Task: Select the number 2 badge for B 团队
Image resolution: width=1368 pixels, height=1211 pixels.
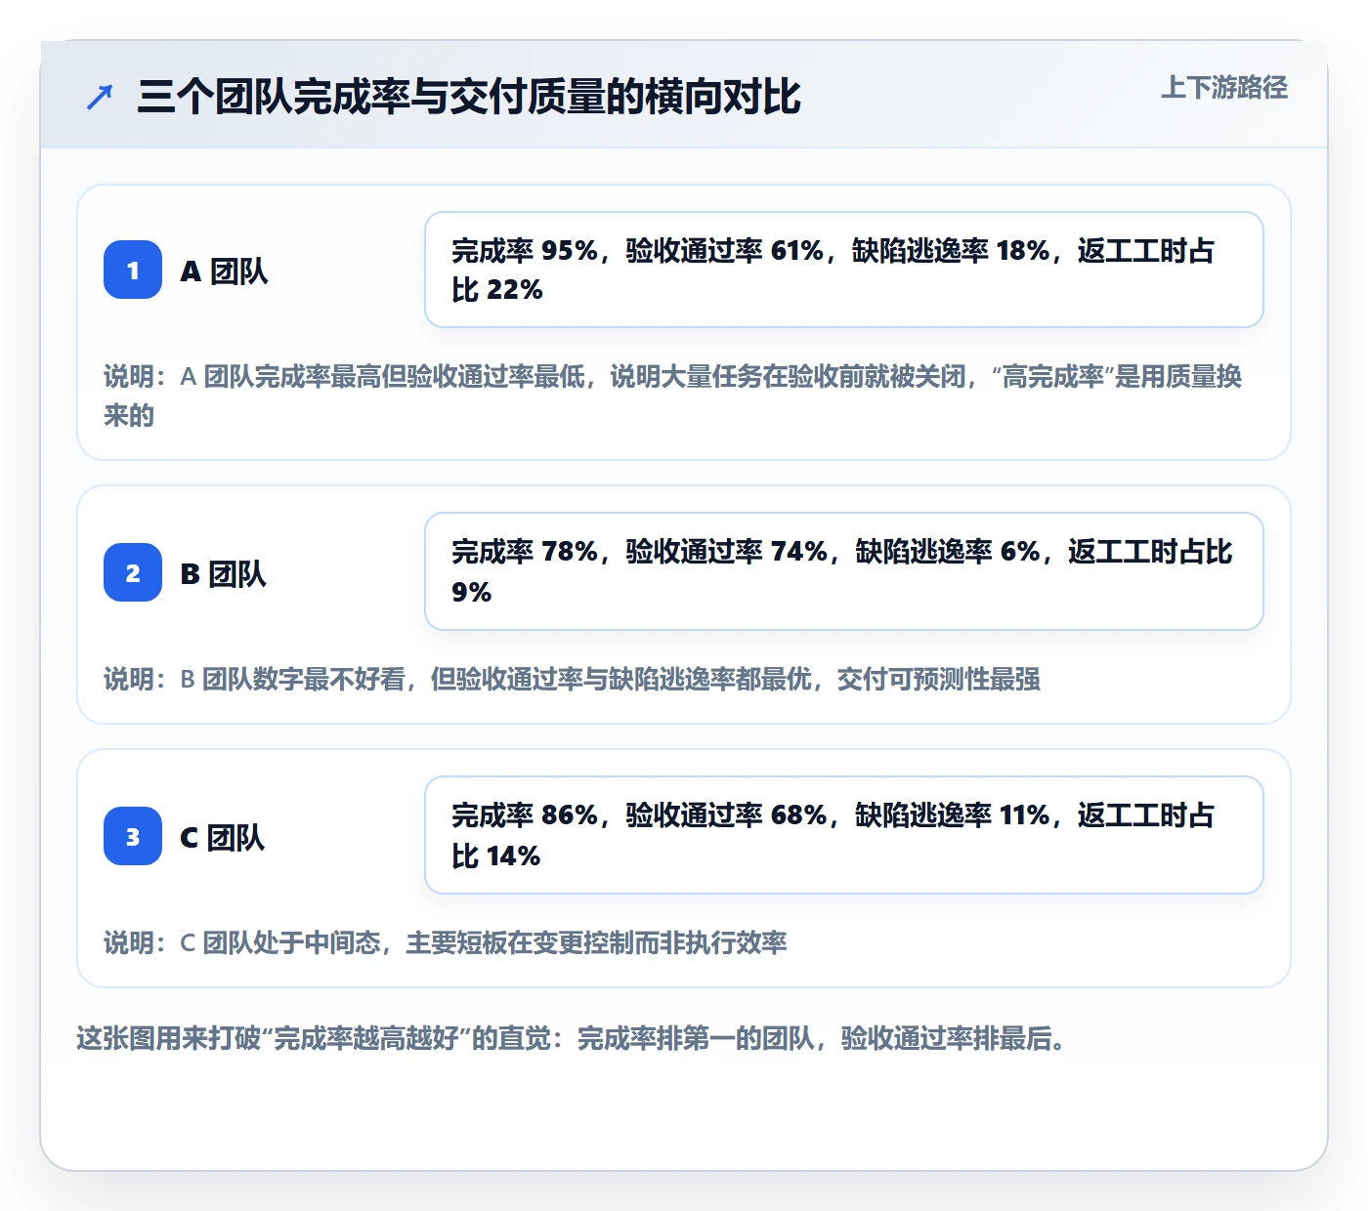Action: (x=133, y=572)
